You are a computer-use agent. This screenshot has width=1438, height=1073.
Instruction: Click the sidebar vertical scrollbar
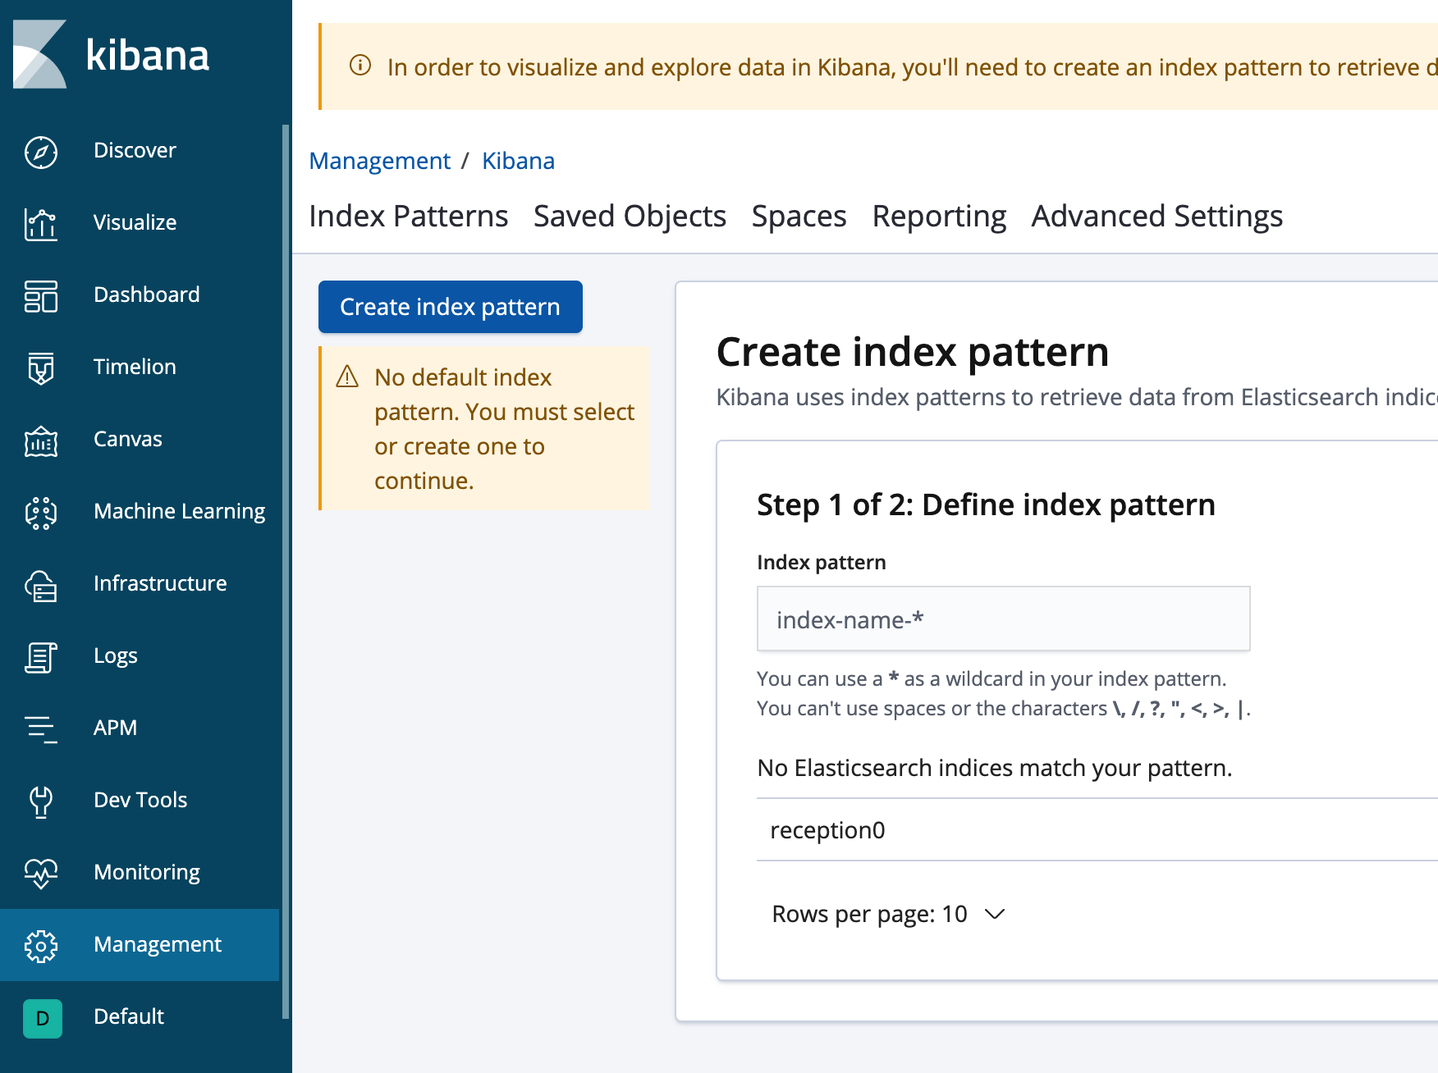286,571
